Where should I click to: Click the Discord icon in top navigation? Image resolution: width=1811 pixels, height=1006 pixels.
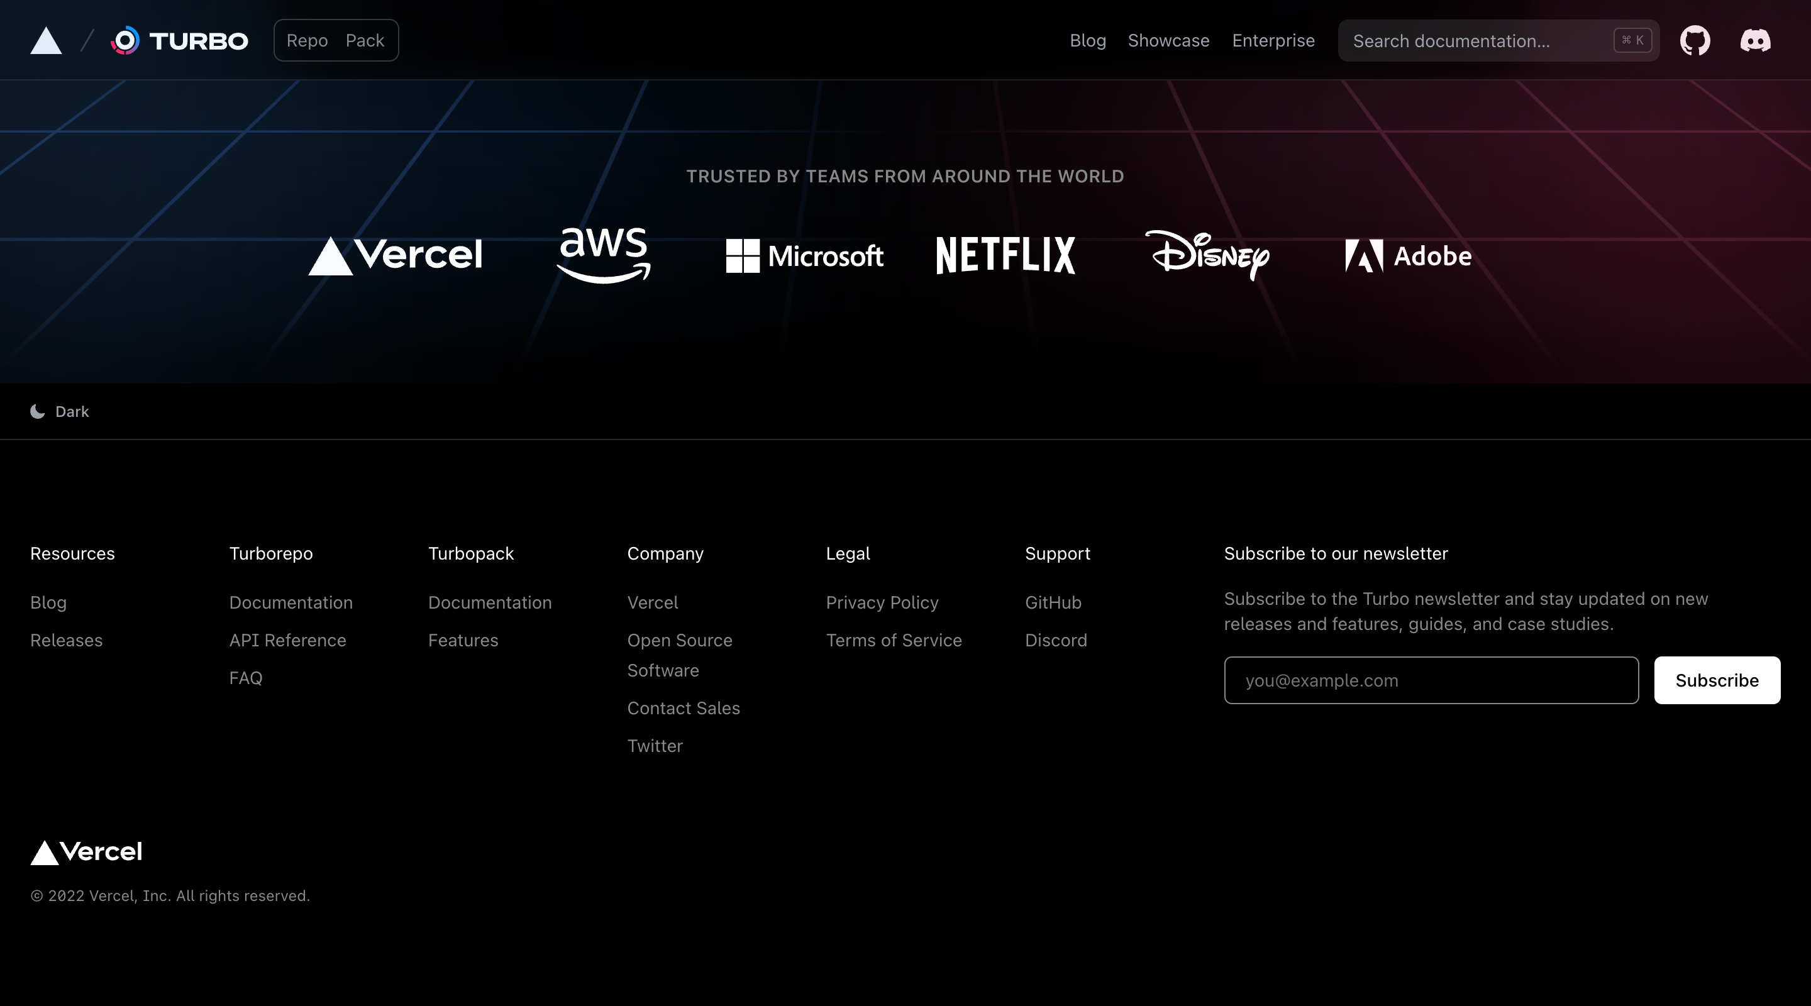pyautogui.click(x=1755, y=40)
